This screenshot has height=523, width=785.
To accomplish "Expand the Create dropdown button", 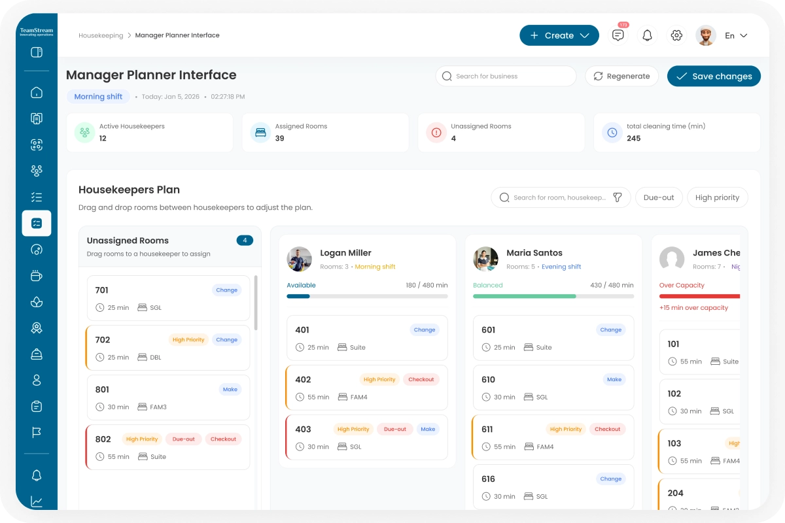I will (x=559, y=35).
